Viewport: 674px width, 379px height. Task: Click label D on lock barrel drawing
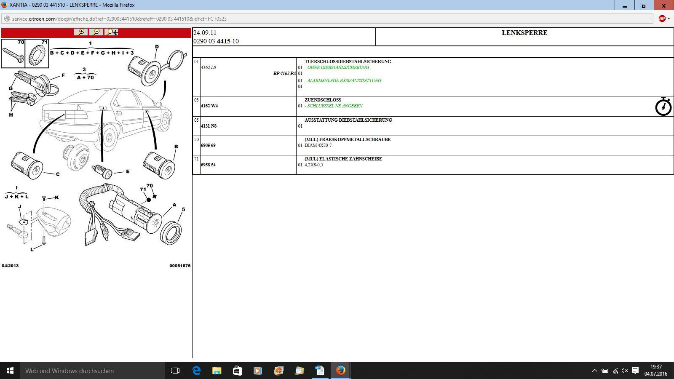click(157, 47)
